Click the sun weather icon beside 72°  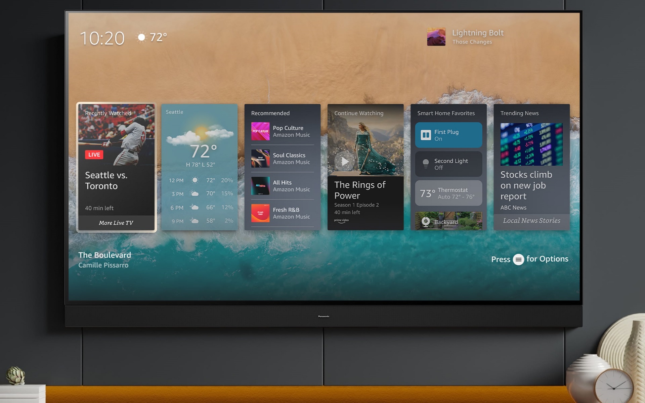click(142, 37)
